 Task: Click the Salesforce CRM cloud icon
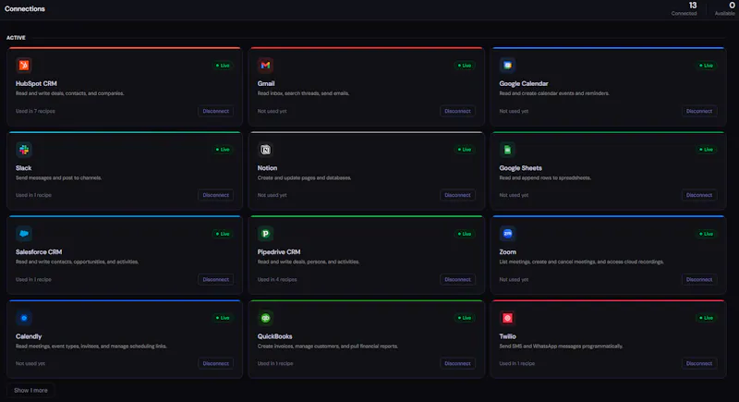[x=24, y=233]
